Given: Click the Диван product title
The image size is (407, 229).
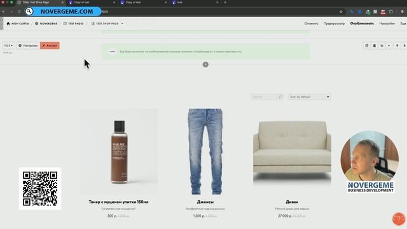Looking at the screenshot, I should pos(292,202).
